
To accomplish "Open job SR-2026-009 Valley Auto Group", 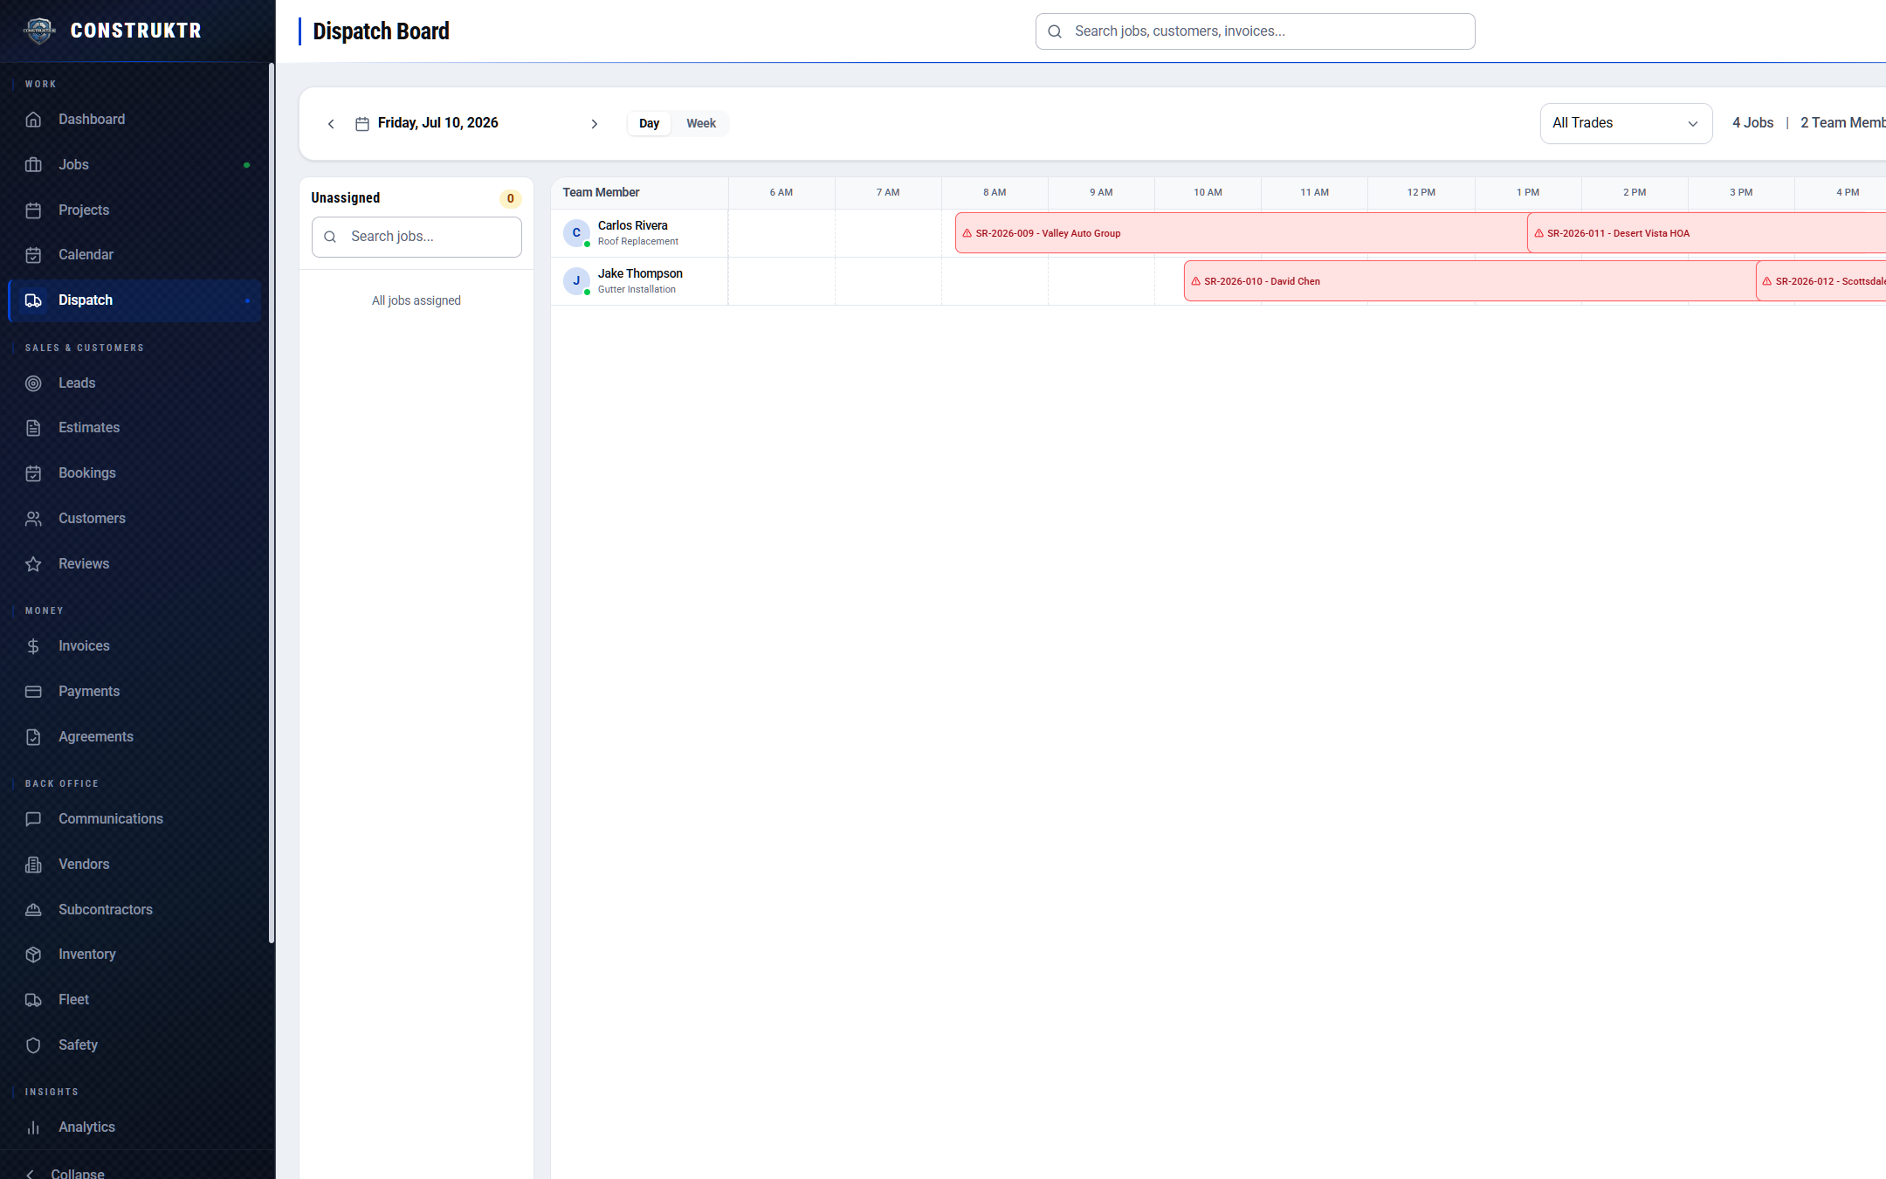I will click(x=1241, y=233).
